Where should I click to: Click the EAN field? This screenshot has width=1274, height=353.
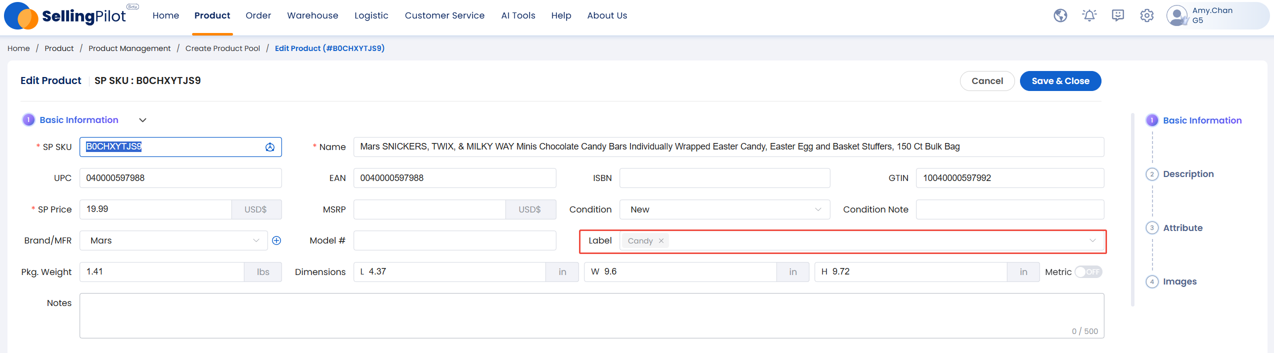tap(454, 178)
